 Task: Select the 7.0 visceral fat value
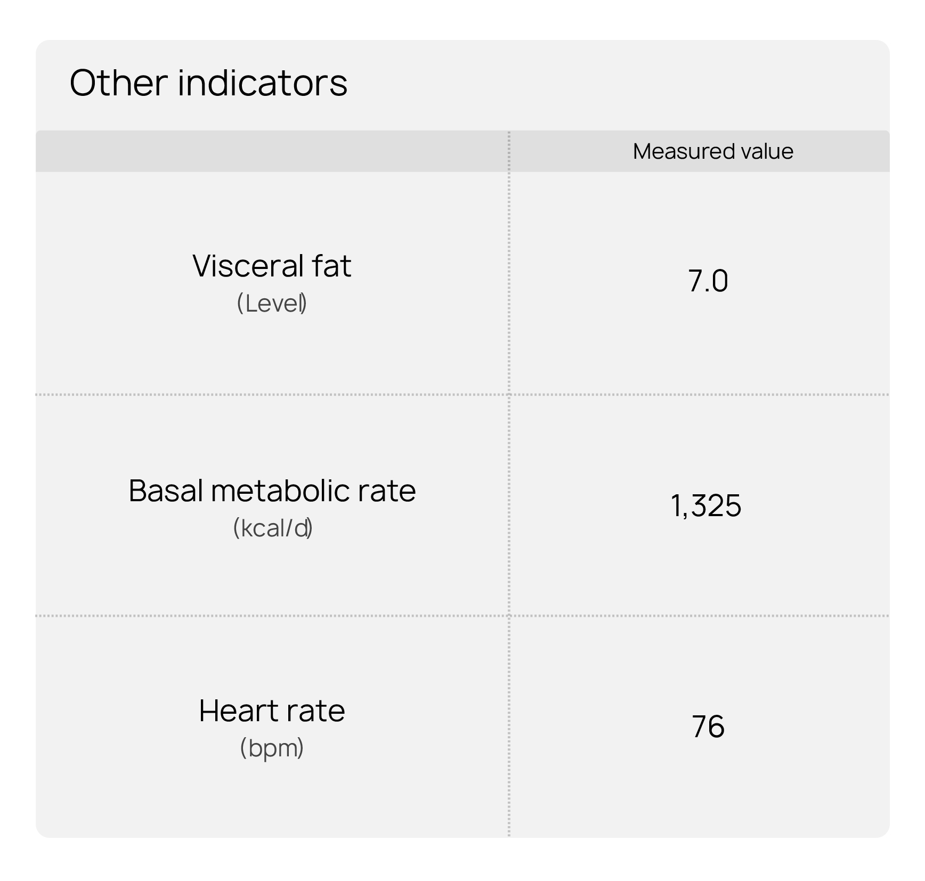(x=708, y=281)
